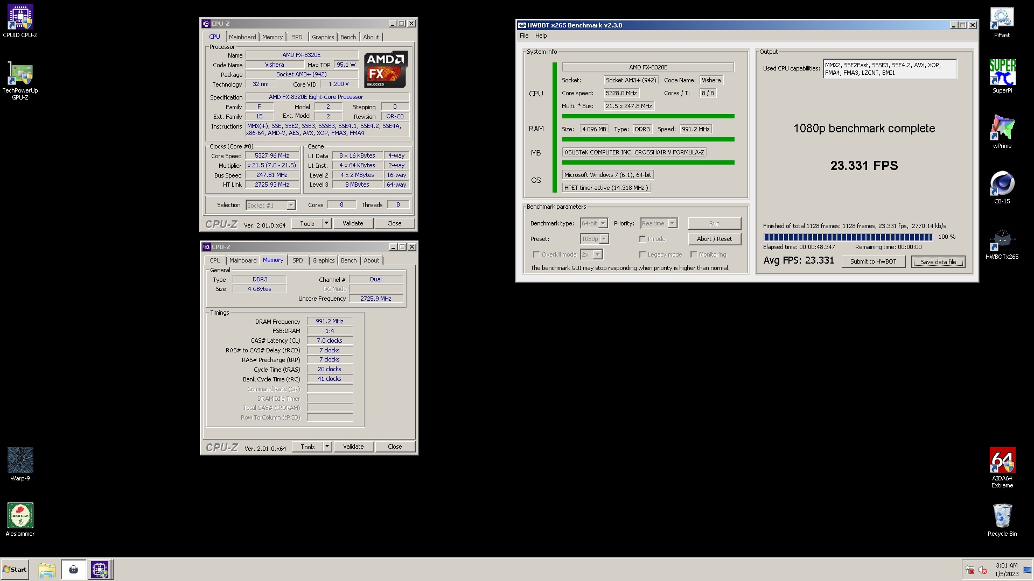The width and height of the screenshot is (1034, 581).
Task: Switch to Bench tab in top CPU-Z
Action: pos(348,37)
